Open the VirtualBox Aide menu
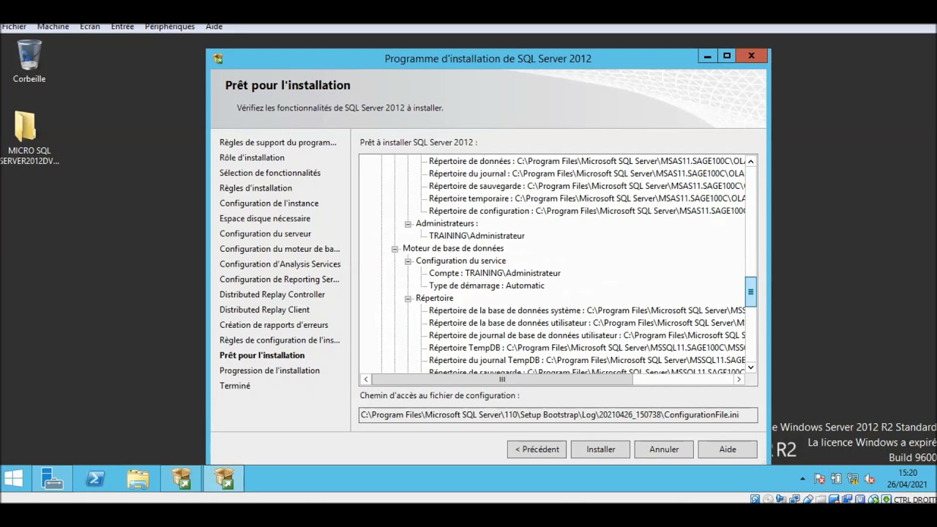The width and height of the screenshot is (937, 527). pyautogui.click(x=214, y=26)
